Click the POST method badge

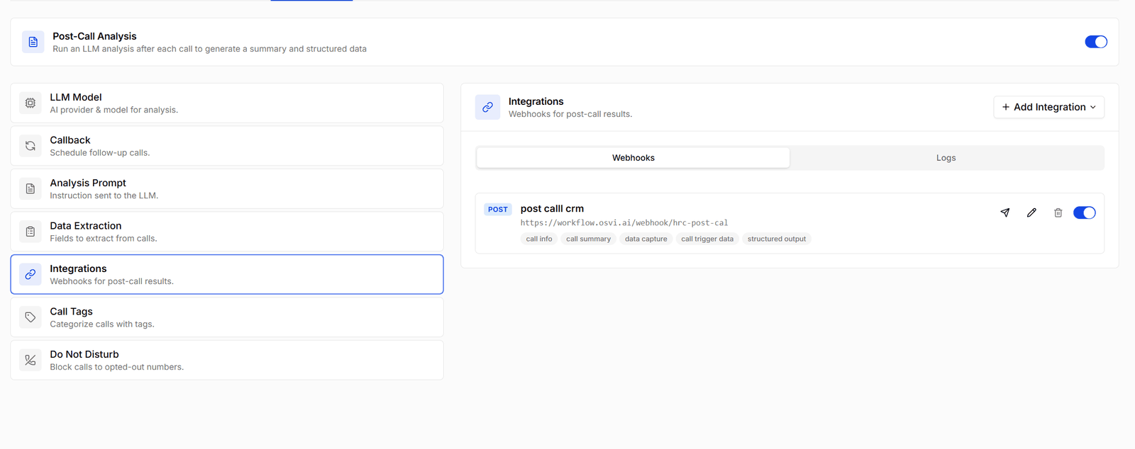tap(498, 210)
